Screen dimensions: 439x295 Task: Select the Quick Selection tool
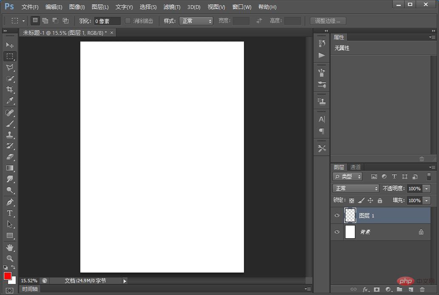click(x=10, y=78)
